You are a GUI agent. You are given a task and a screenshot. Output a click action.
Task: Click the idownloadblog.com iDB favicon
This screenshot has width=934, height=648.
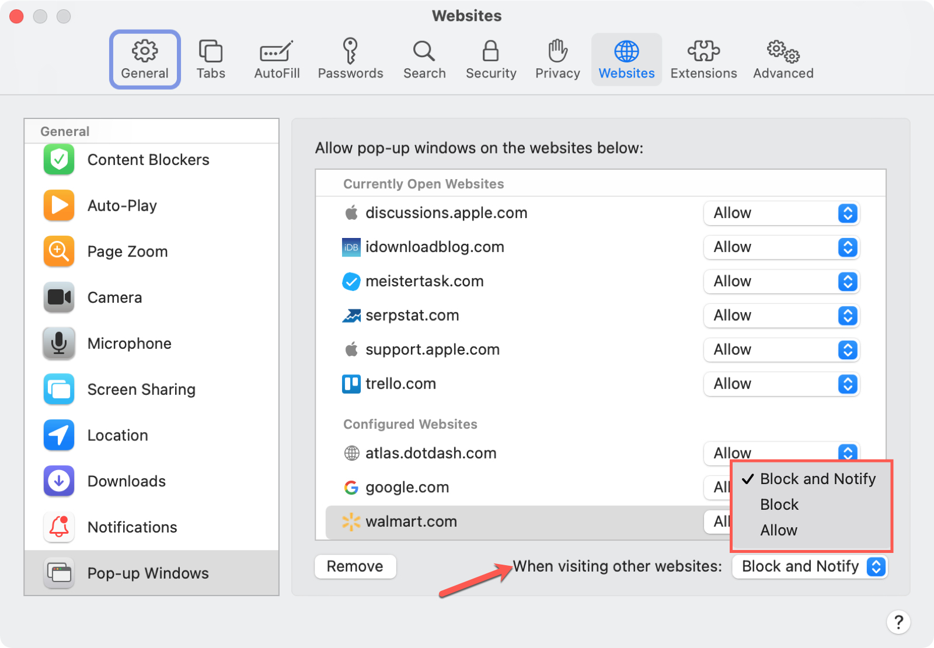pyautogui.click(x=351, y=247)
